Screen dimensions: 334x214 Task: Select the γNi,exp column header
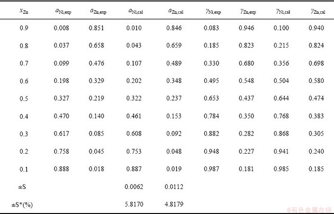coord(213,11)
